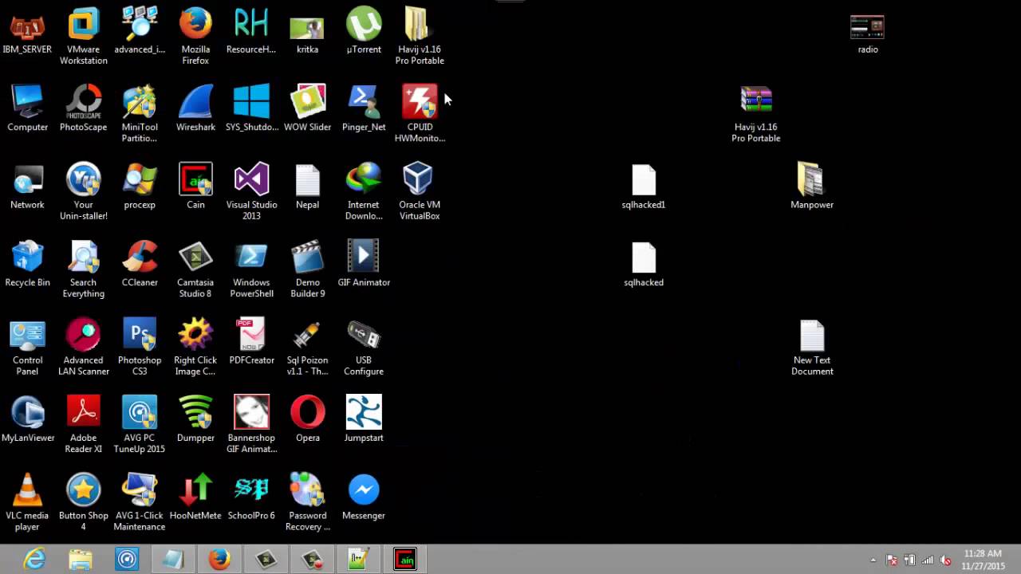Image resolution: width=1021 pixels, height=574 pixels.
Task: Select the SYS_Shutdo... Windows logo icon
Action: tap(251, 109)
